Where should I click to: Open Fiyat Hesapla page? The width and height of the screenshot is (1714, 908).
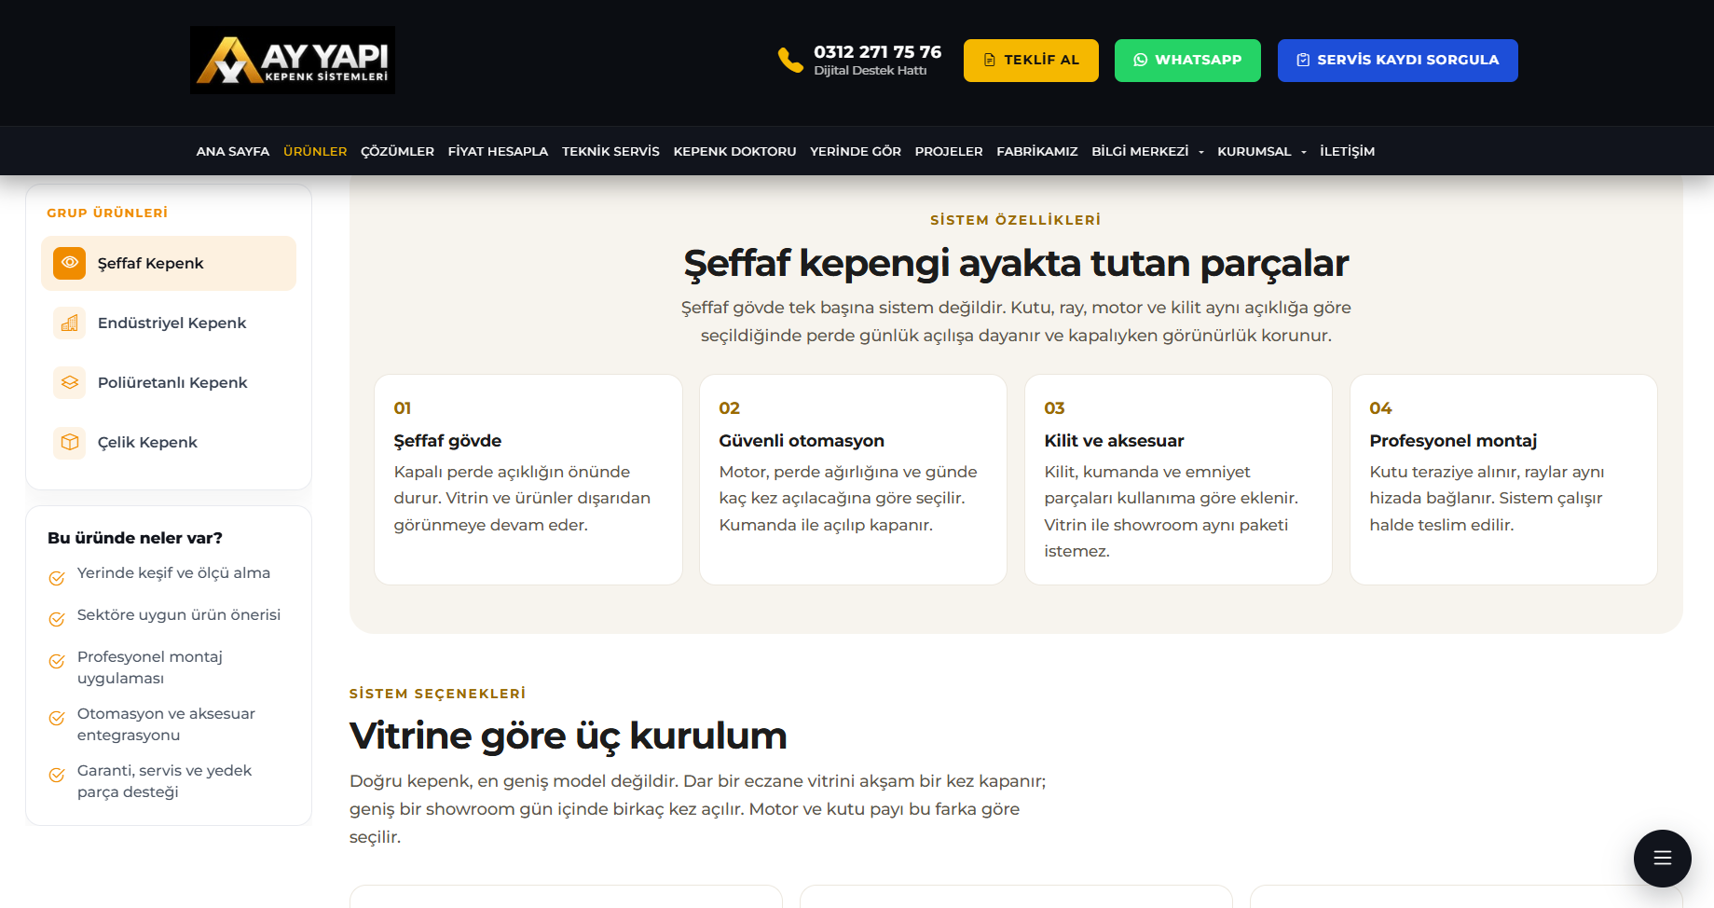tap(498, 151)
